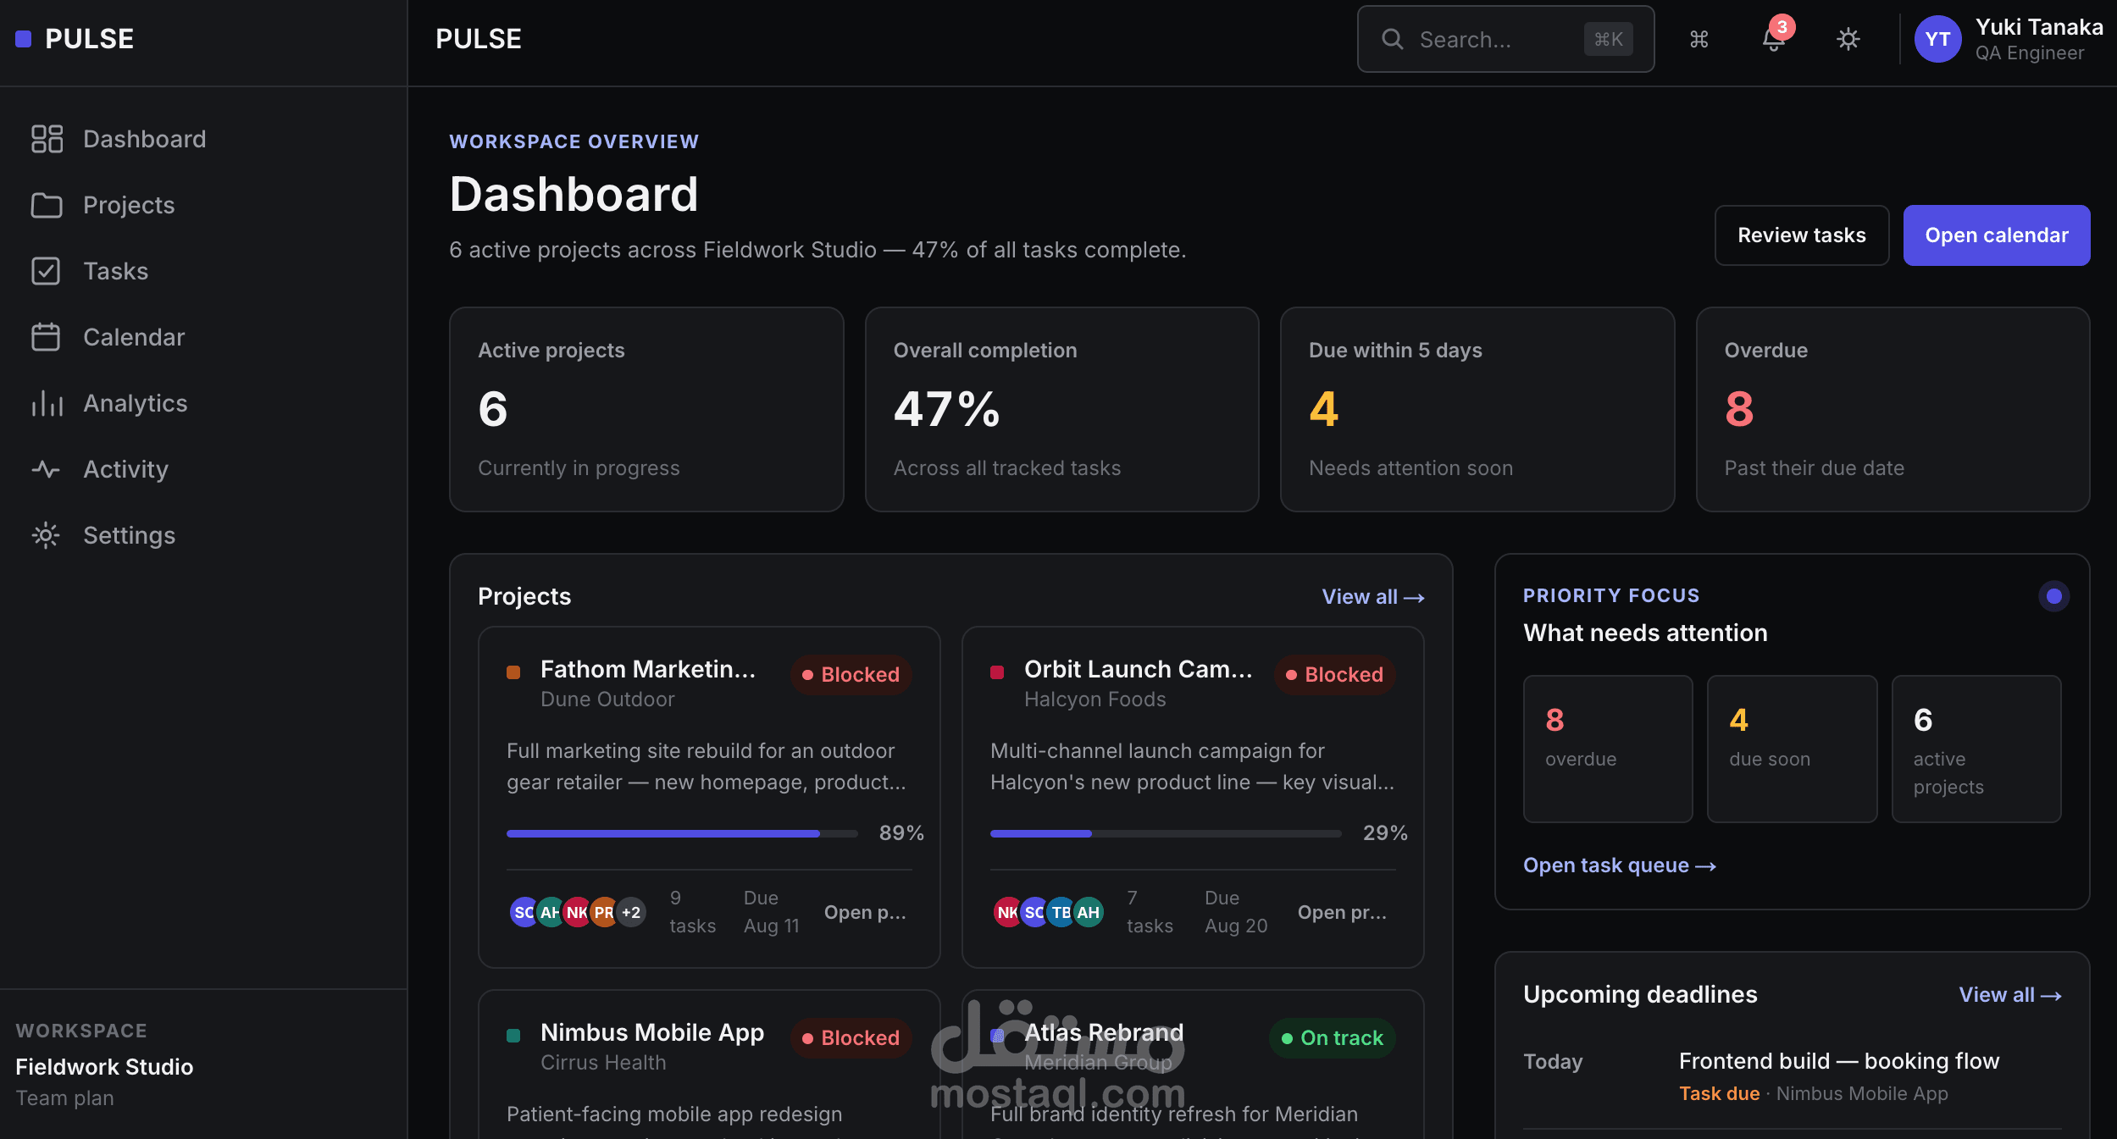Screen dimensions: 2117x1139
Task: Click the AH avatar on Orbit Launch card
Action: [1089, 912]
